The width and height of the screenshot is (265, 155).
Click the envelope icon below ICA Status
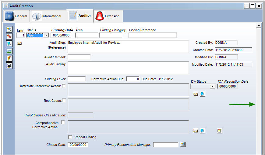pyautogui.click(x=196, y=94)
